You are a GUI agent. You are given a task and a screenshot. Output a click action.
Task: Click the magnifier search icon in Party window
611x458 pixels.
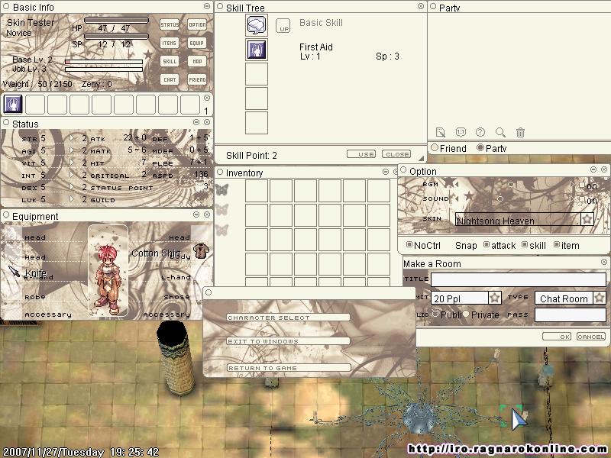pos(500,132)
